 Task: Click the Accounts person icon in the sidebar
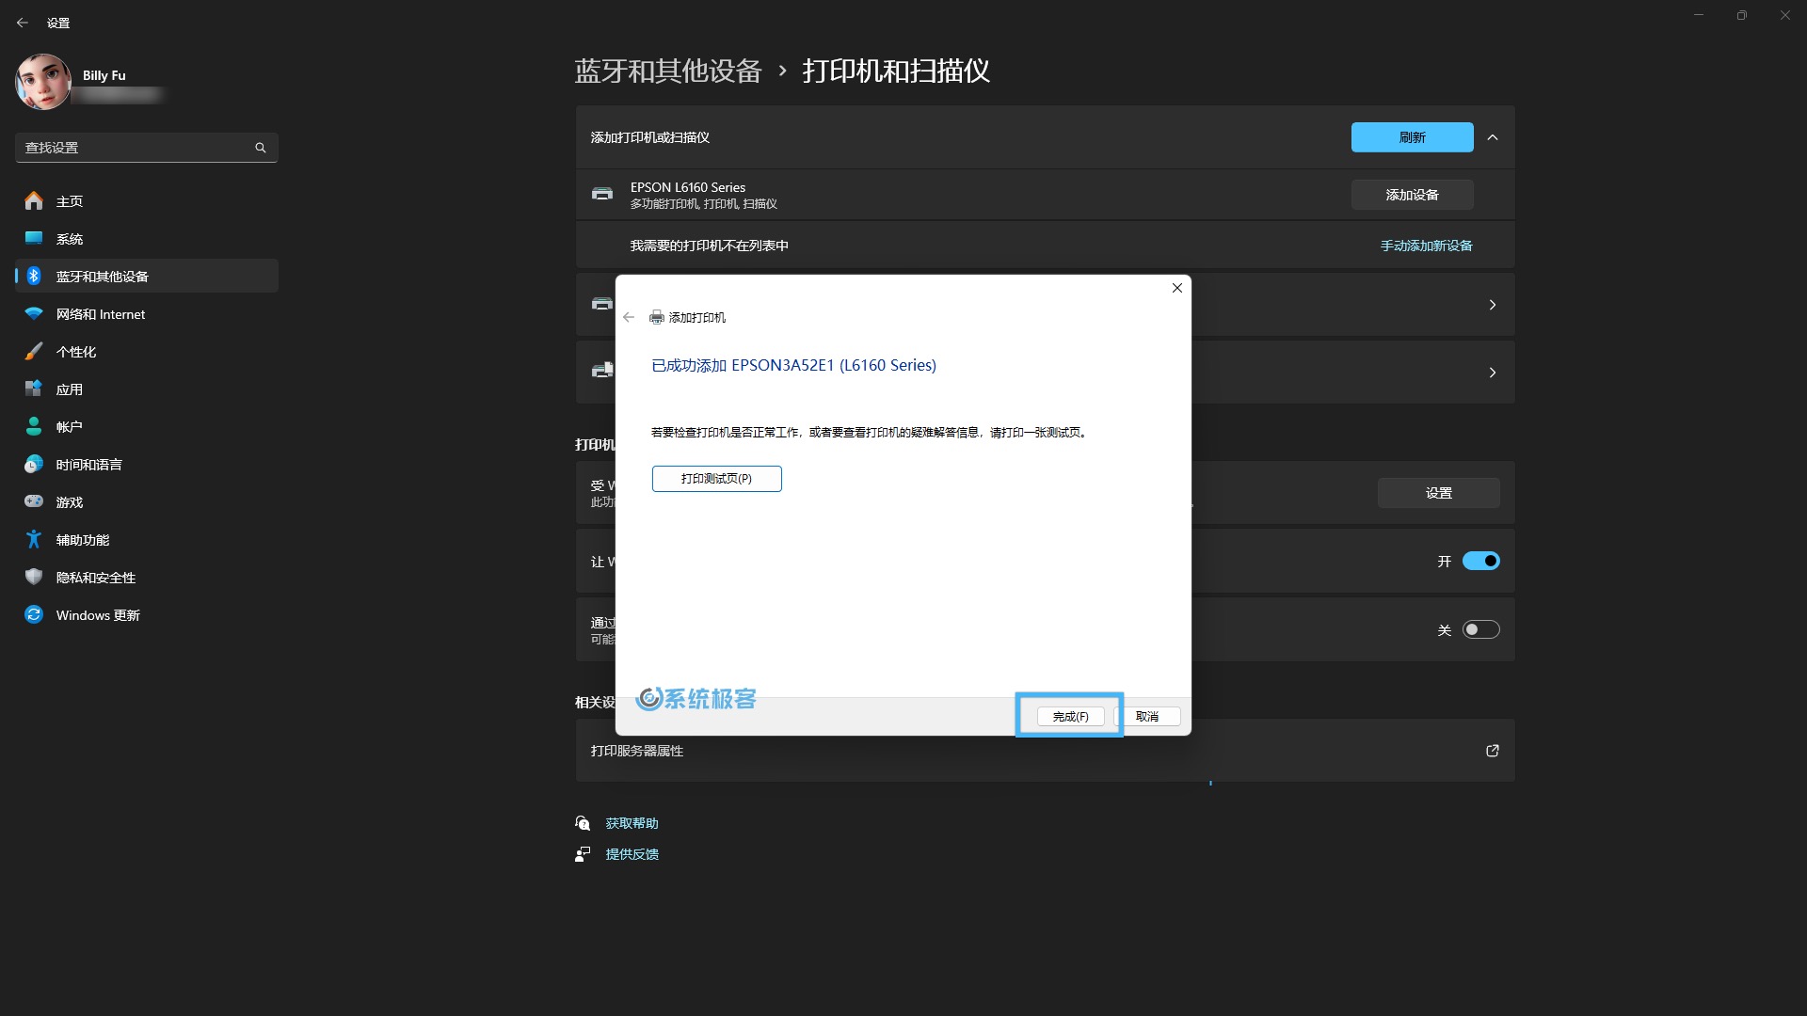(x=34, y=426)
